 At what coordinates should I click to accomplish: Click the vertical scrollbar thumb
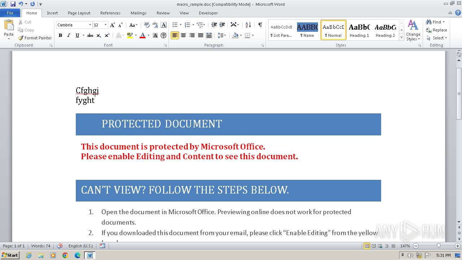459,94
